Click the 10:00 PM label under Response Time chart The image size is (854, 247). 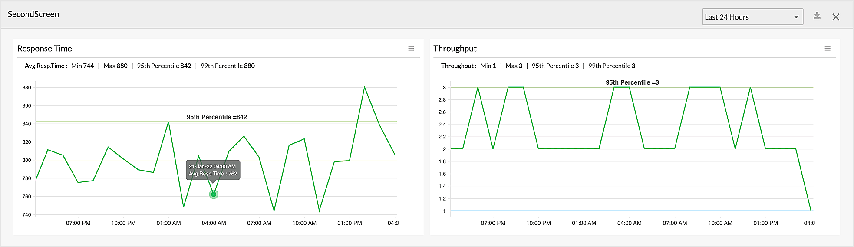pyautogui.click(x=123, y=223)
